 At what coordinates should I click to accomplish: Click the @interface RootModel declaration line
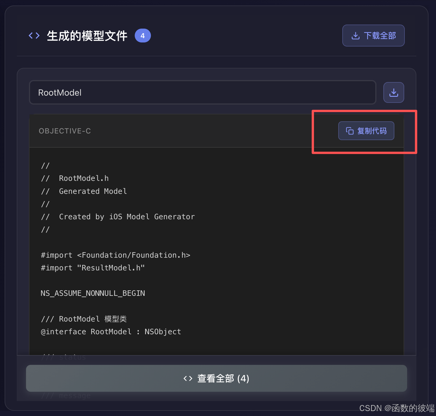111,331
